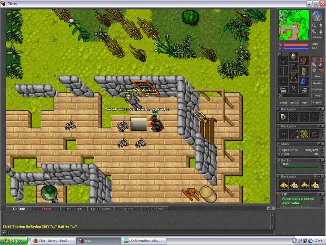
Task: Click the chat message input field
Action: pos(141,232)
